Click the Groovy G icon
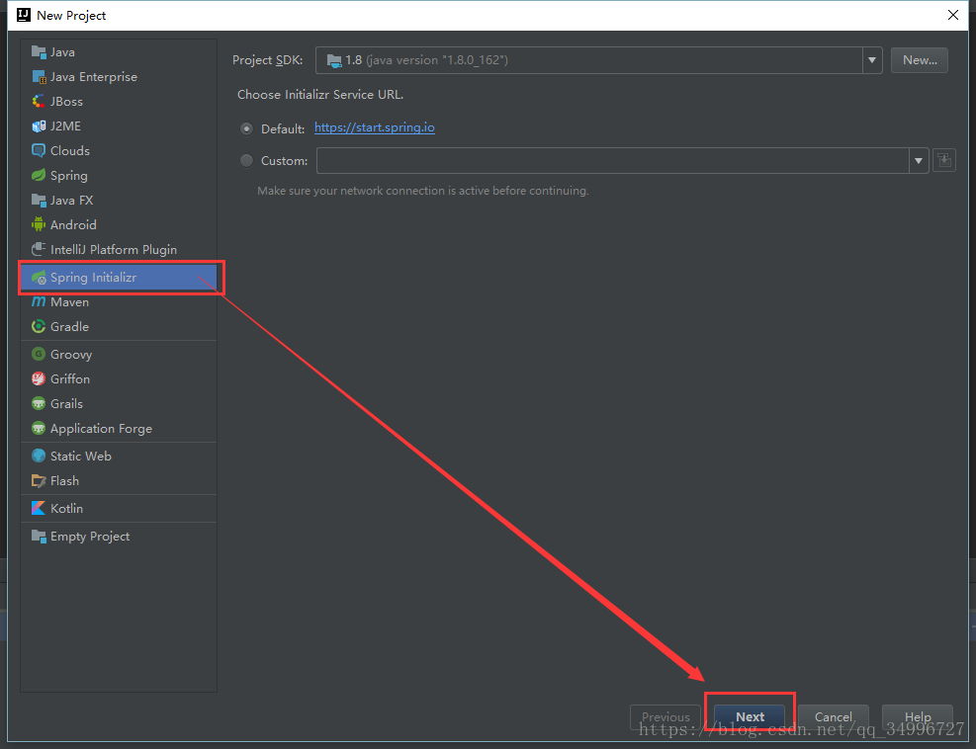 coord(39,354)
